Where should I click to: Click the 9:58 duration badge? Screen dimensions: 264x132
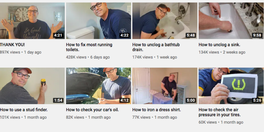coord(257,35)
